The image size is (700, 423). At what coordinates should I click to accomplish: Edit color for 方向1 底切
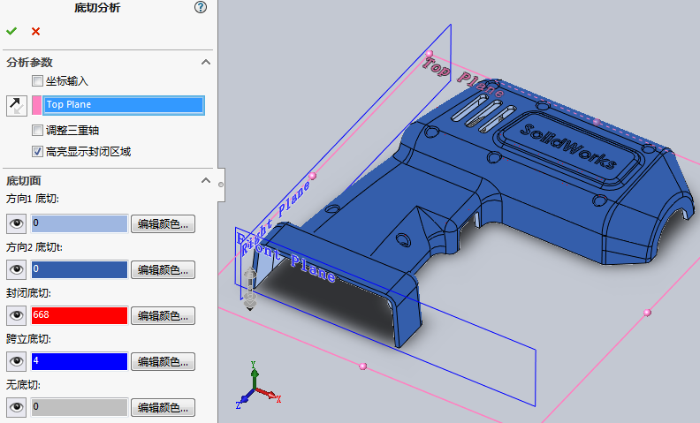coord(163,223)
